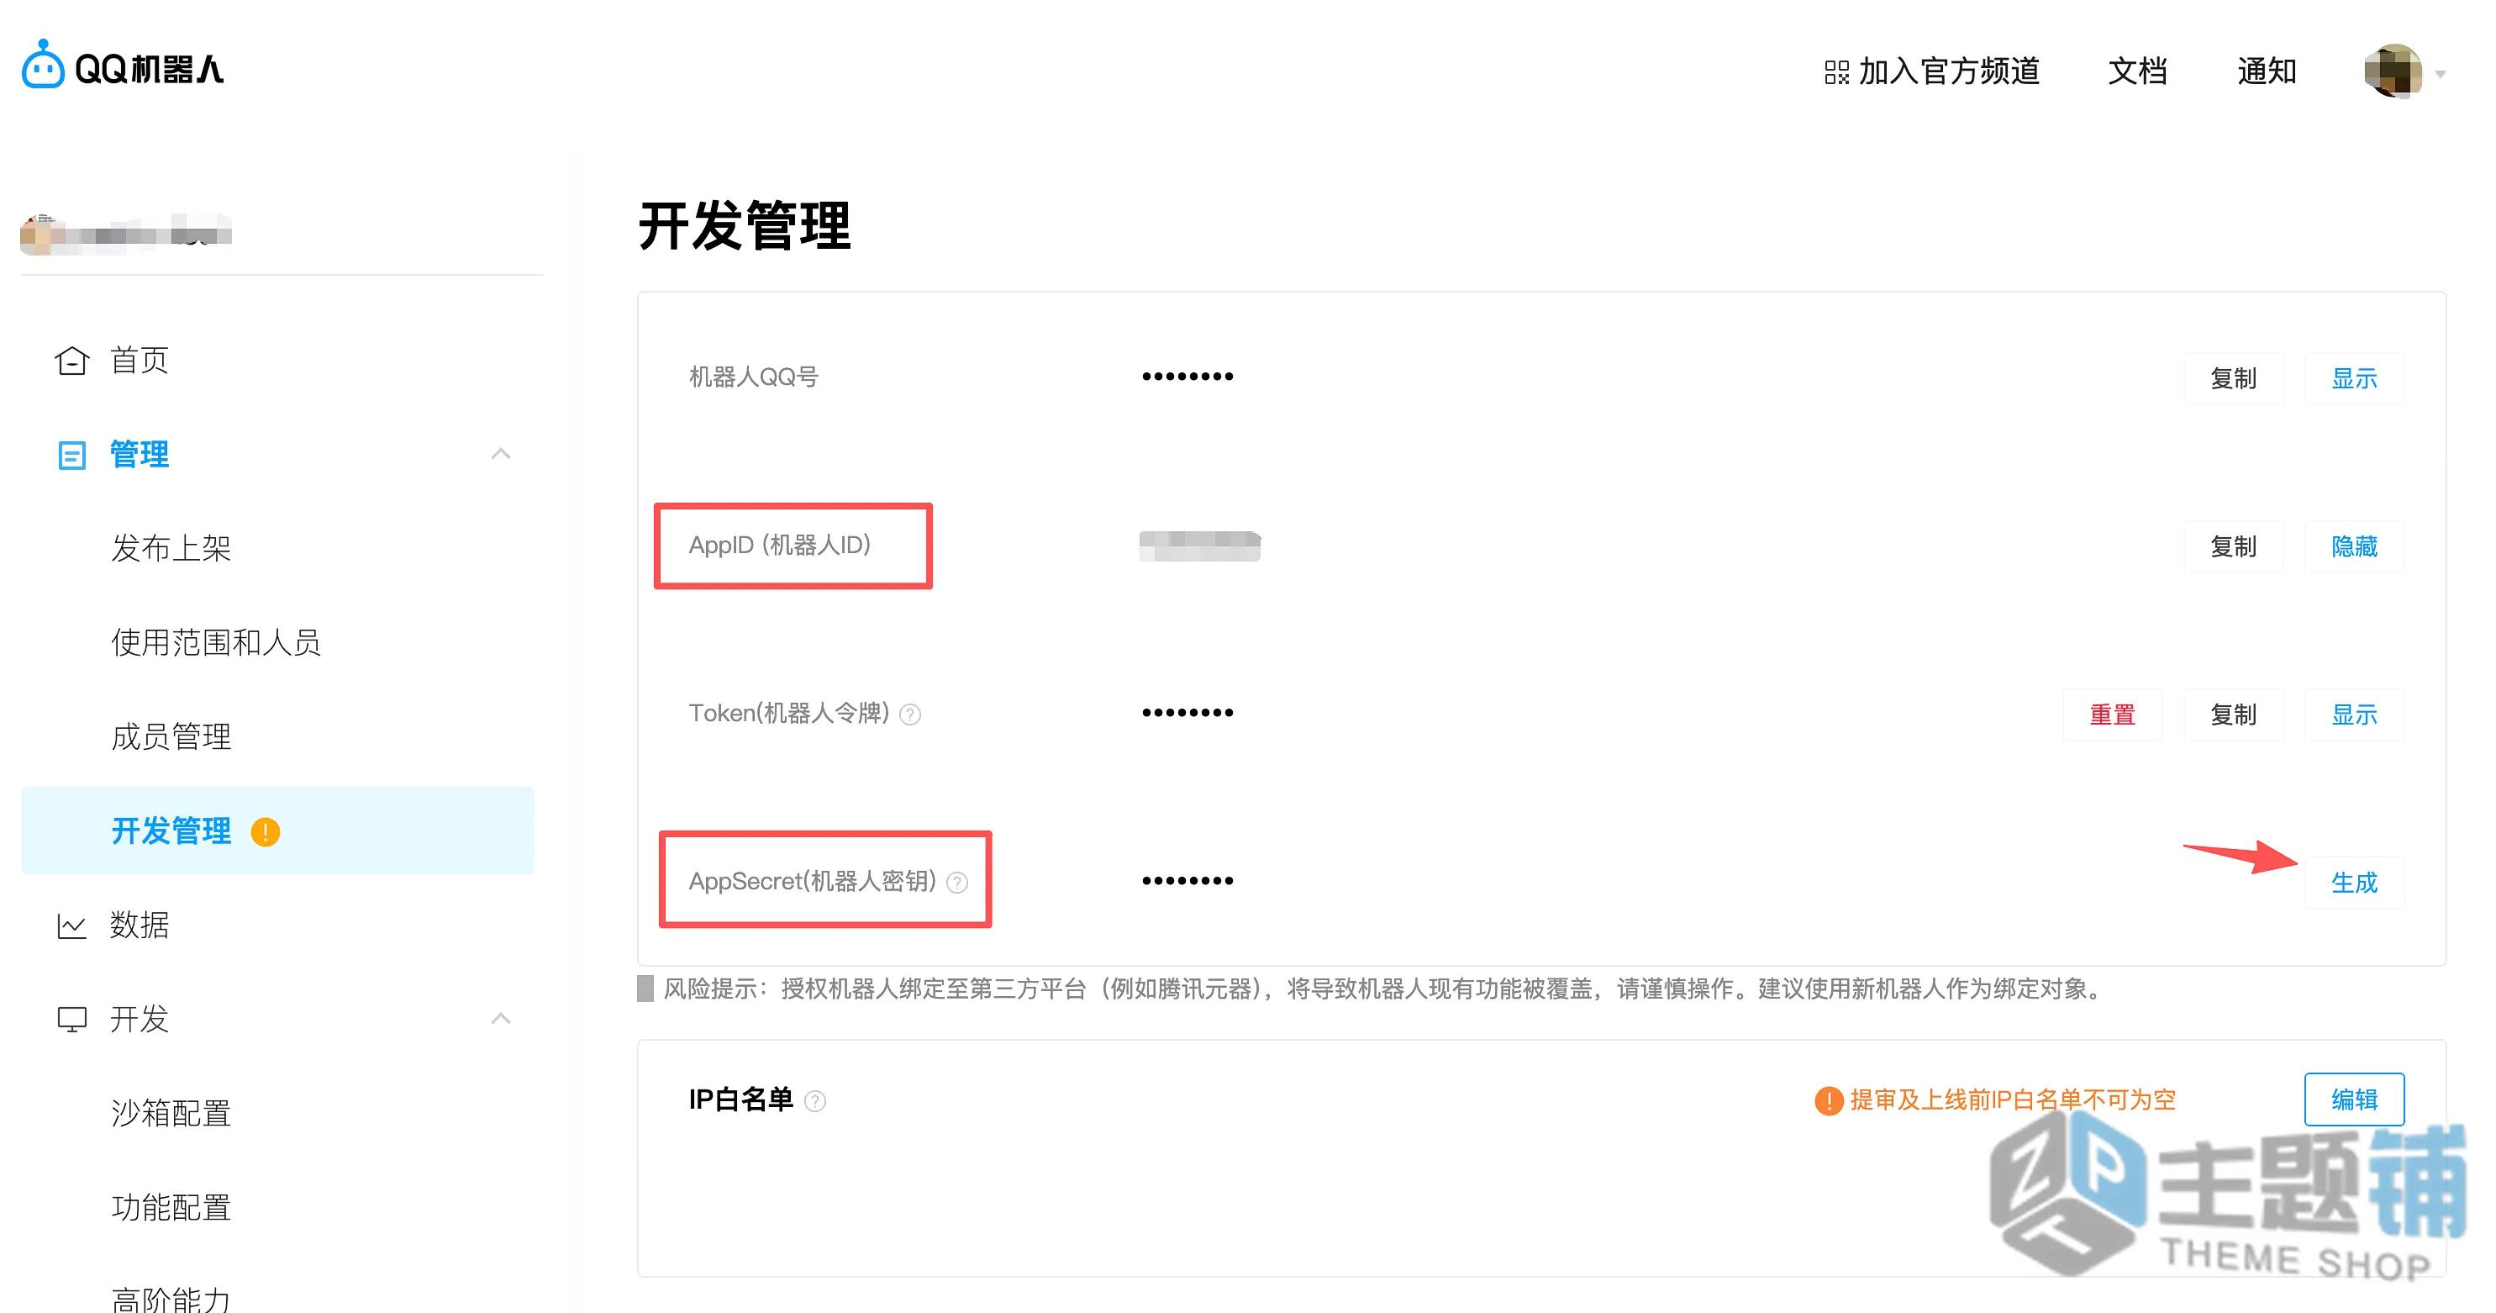Viewport: 2496px width, 1313px height.
Task: Click the masked Token dots
Action: point(1187,712)
